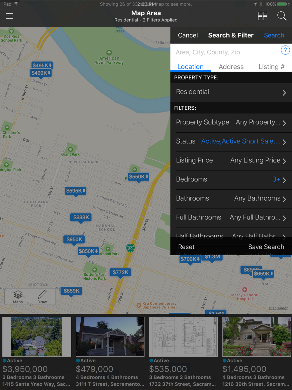Switch to the Address tab
The image size is (292, 390).
231,67
